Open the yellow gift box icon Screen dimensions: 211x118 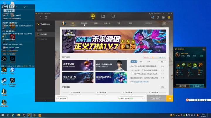(169, 17)
